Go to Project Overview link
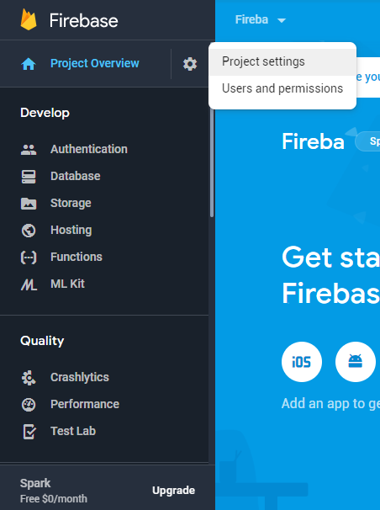Viewport: 380px width, 510px height. [x=94, y=63]
